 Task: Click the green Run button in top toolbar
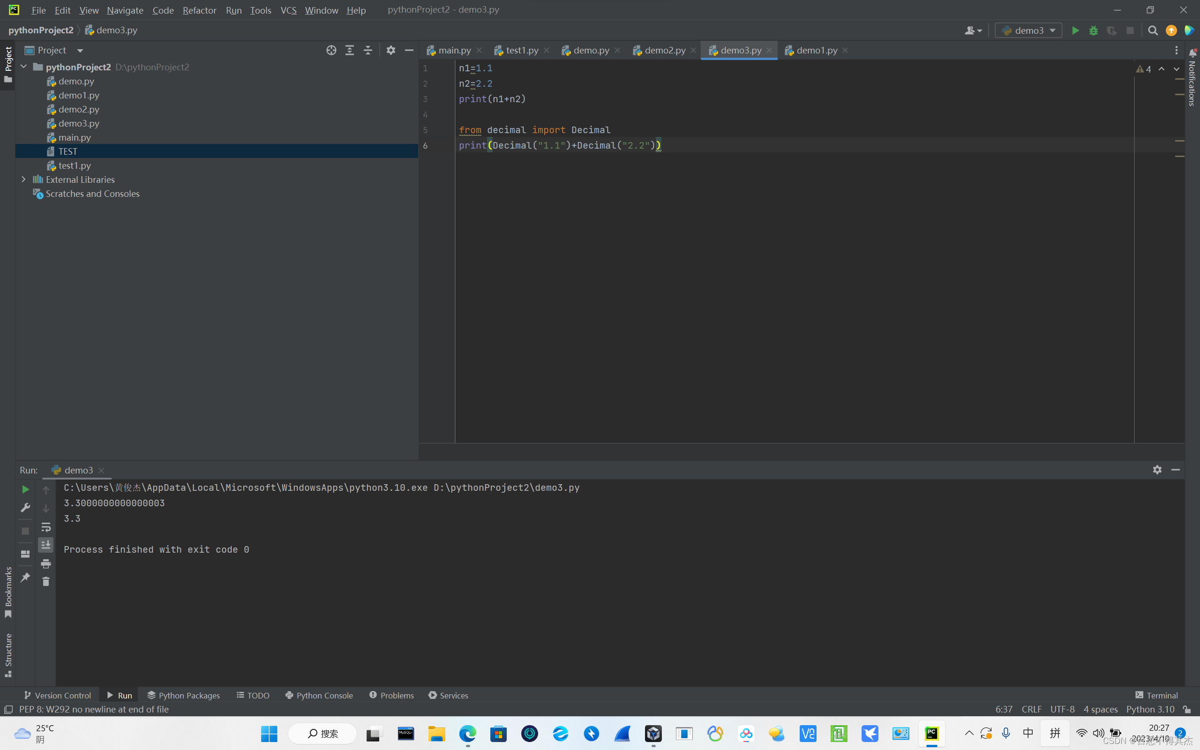1075,31
